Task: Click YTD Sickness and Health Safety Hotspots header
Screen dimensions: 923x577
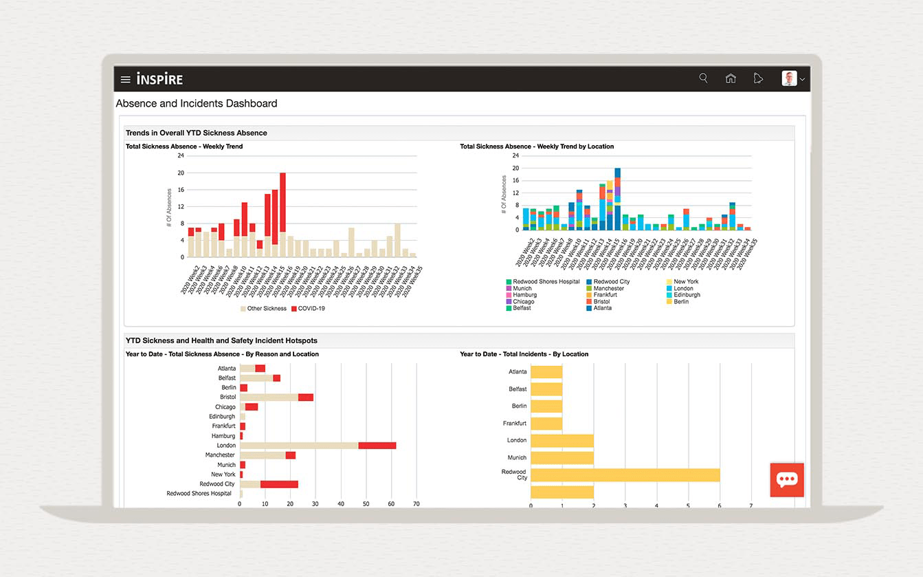Action: click(x=221, y=340)
